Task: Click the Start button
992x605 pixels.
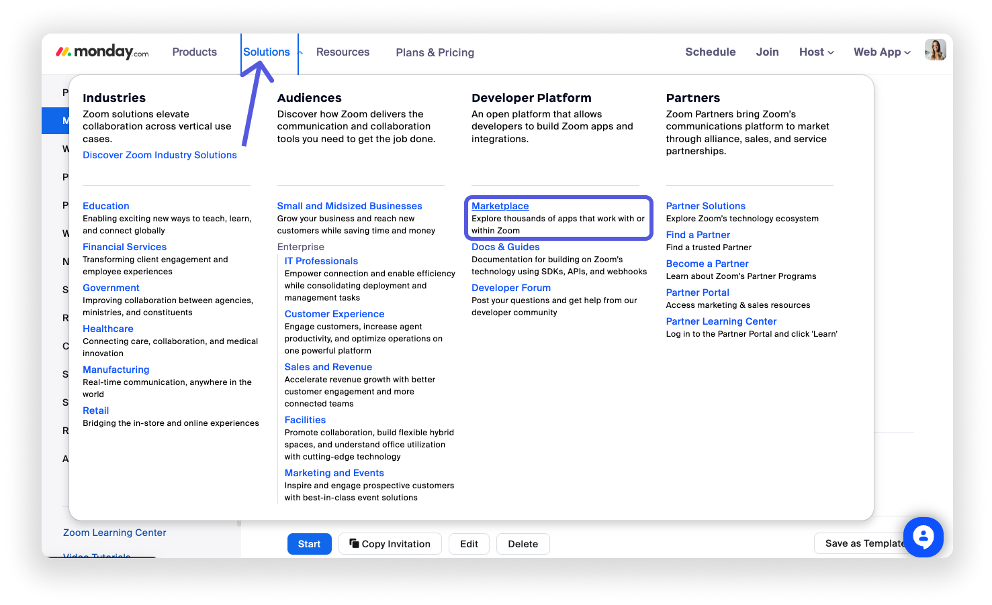Action: tap(310, 544)
